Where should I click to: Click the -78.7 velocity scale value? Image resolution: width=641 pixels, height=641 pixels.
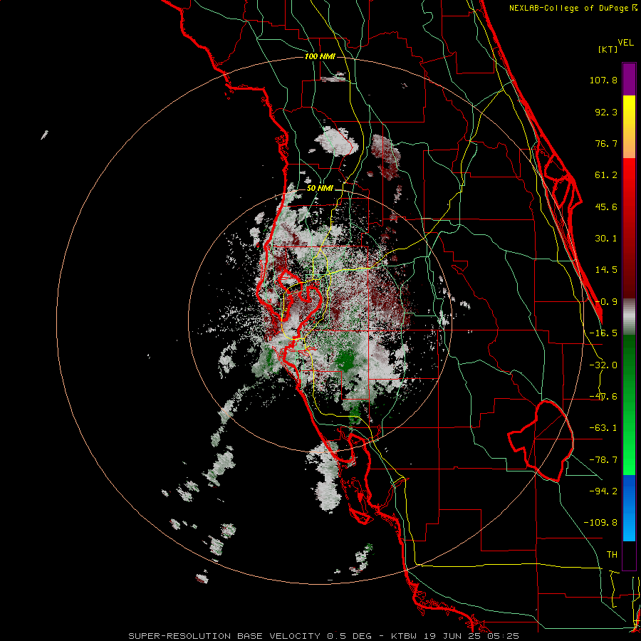click(603, 460)
